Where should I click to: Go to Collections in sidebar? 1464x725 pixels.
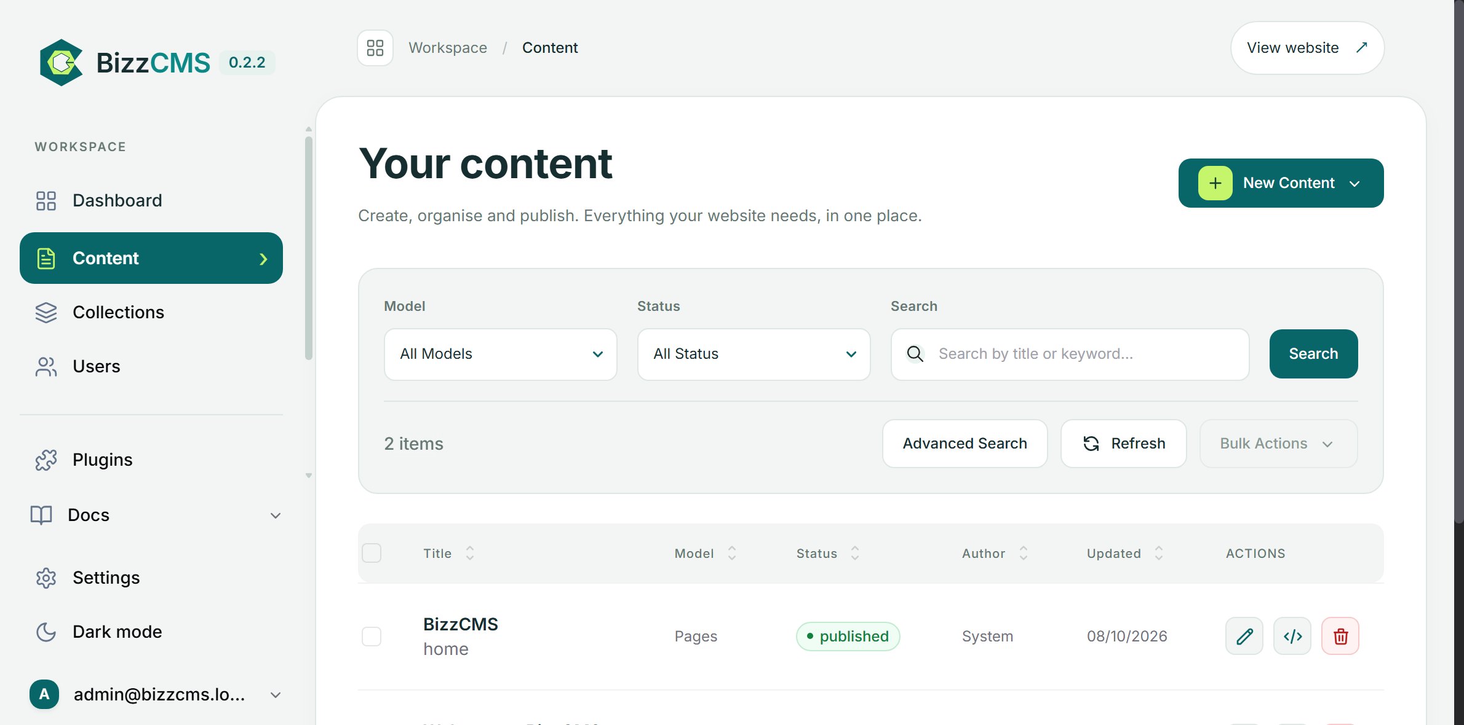pyautogui.click(x=151, y=312)
